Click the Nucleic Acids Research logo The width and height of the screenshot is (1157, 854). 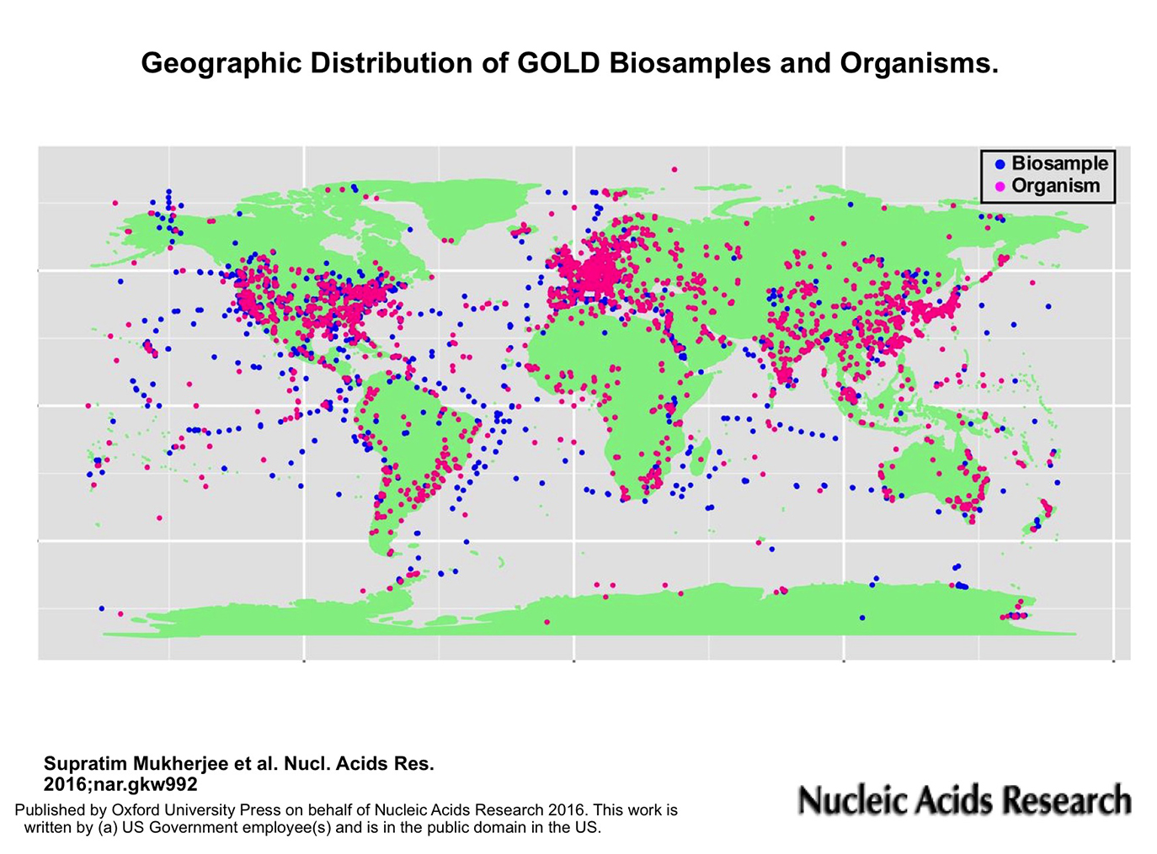point(965,800)
